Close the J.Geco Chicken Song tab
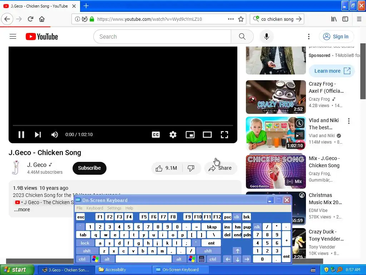 [x=74, y=6]
